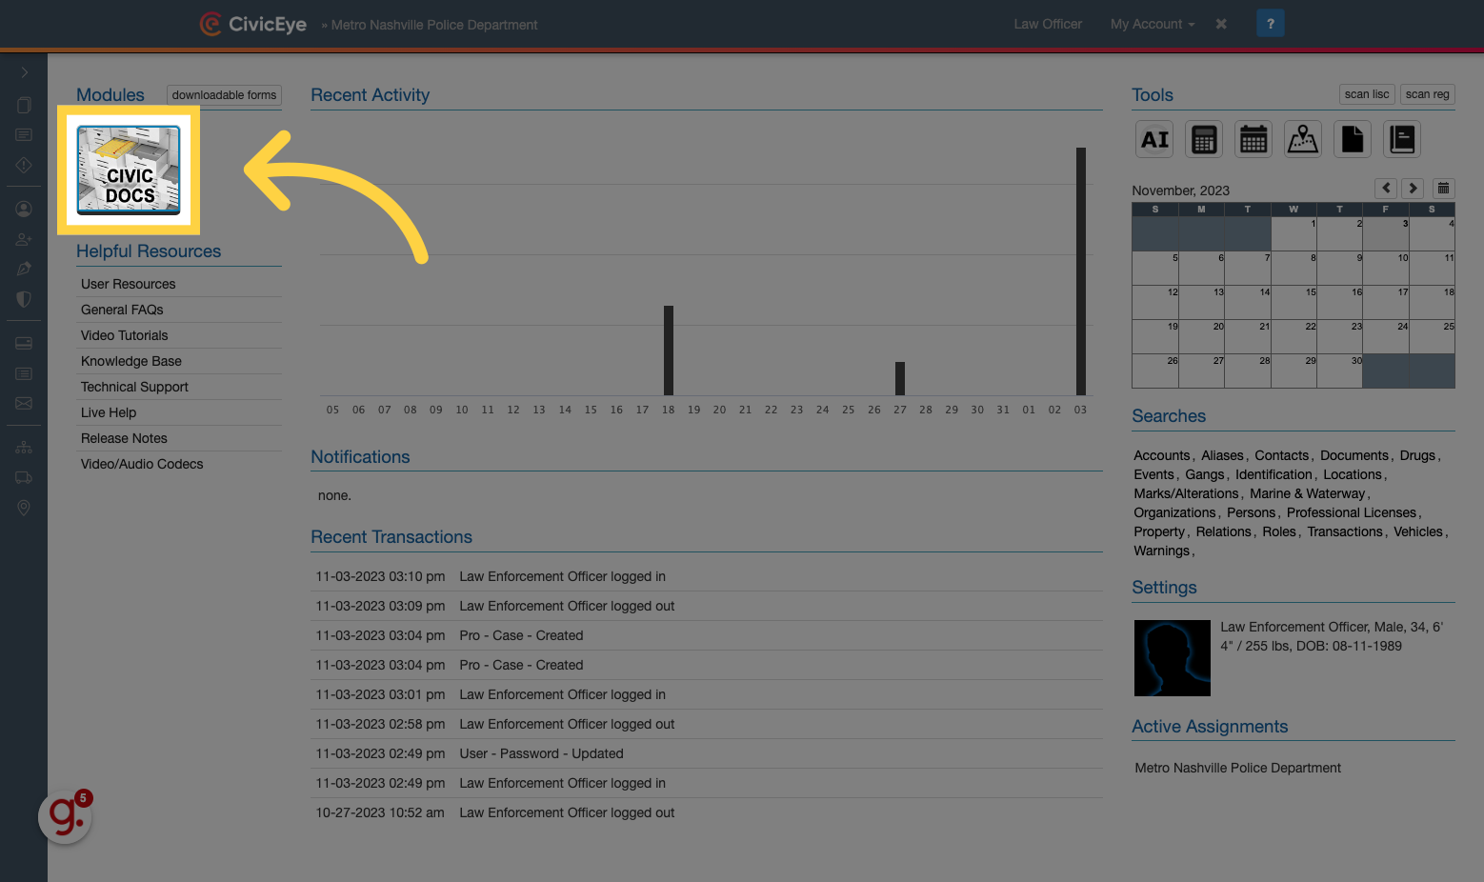Search Warnings
Image resolution: width=1484 pixels, height=882 pixels.
(1162, 551)
